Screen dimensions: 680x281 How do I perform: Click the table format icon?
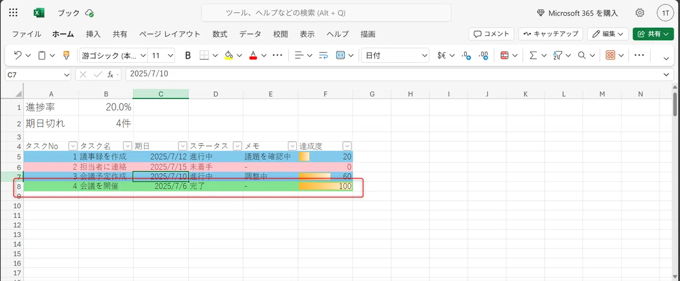(x=504, y=56)
